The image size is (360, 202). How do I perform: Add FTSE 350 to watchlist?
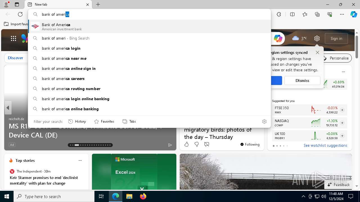point(342,110)
